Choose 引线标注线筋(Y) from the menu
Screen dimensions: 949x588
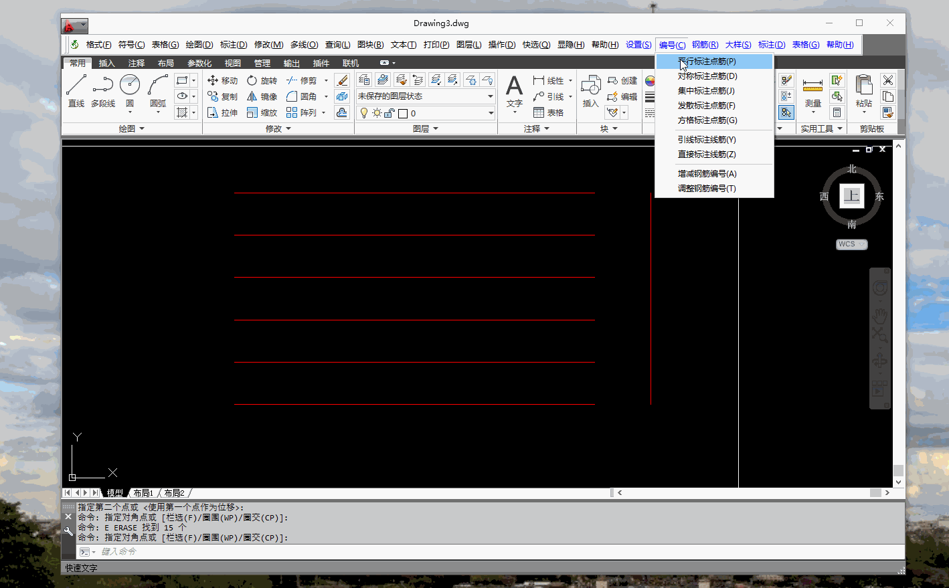point(714,140)
